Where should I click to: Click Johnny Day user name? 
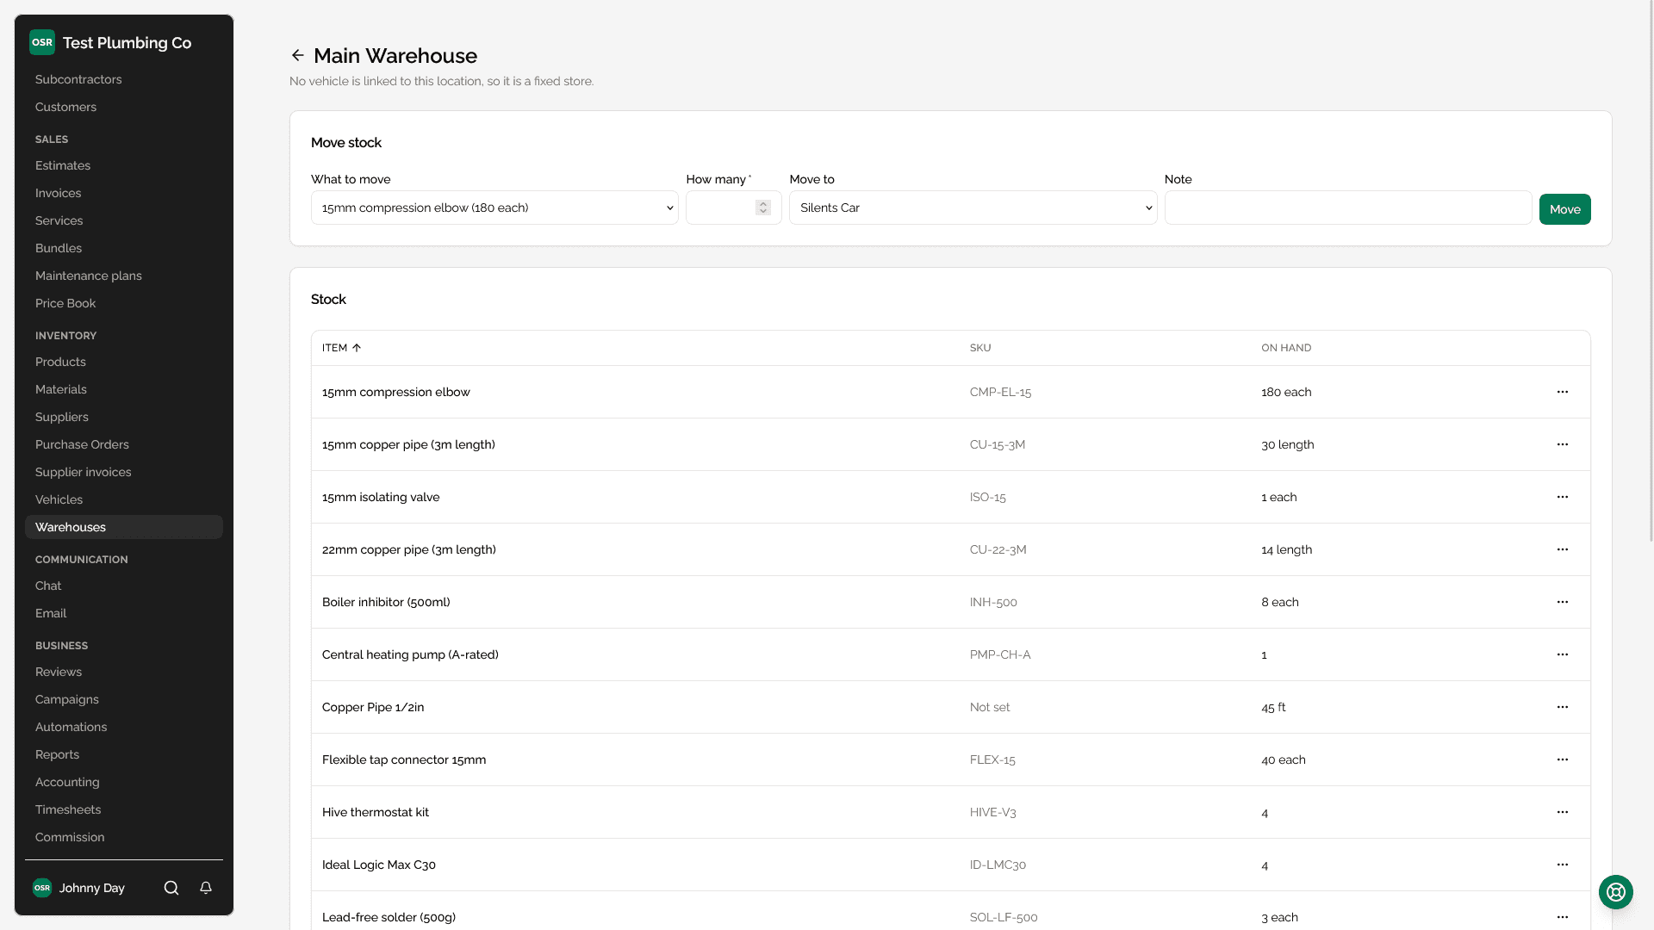[x=92, y=888]
